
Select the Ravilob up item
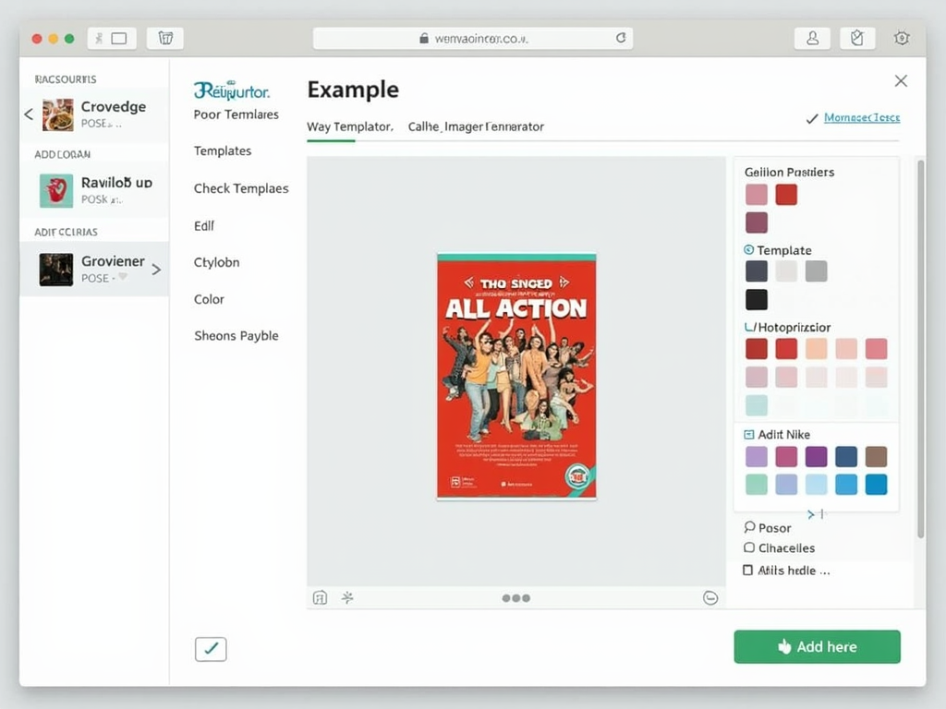tap(94, 190)
